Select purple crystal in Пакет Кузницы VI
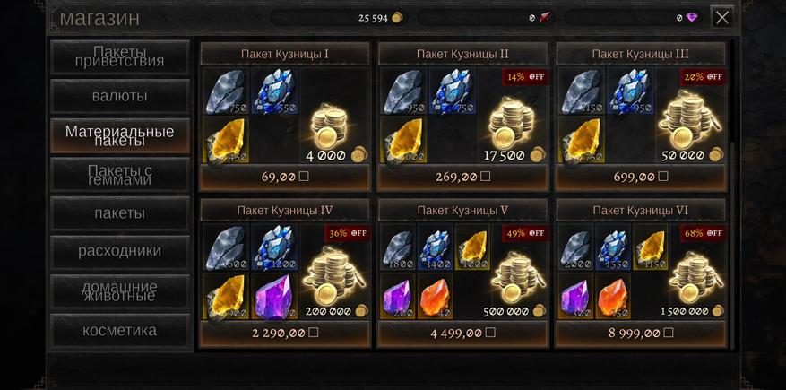Viewport: 786px width, 390px height. click(x=575, y=296)
